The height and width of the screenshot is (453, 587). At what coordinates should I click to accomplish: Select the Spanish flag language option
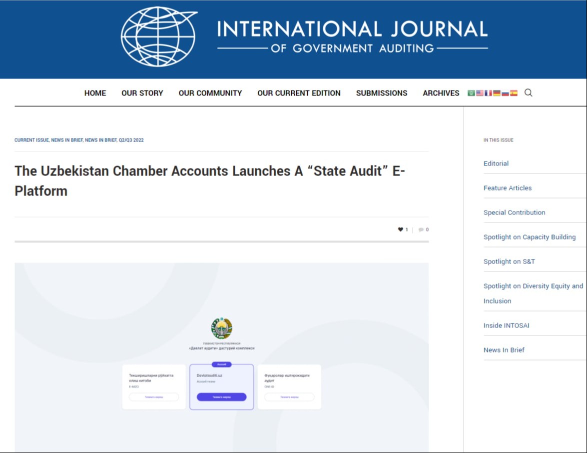click(514, 93)
